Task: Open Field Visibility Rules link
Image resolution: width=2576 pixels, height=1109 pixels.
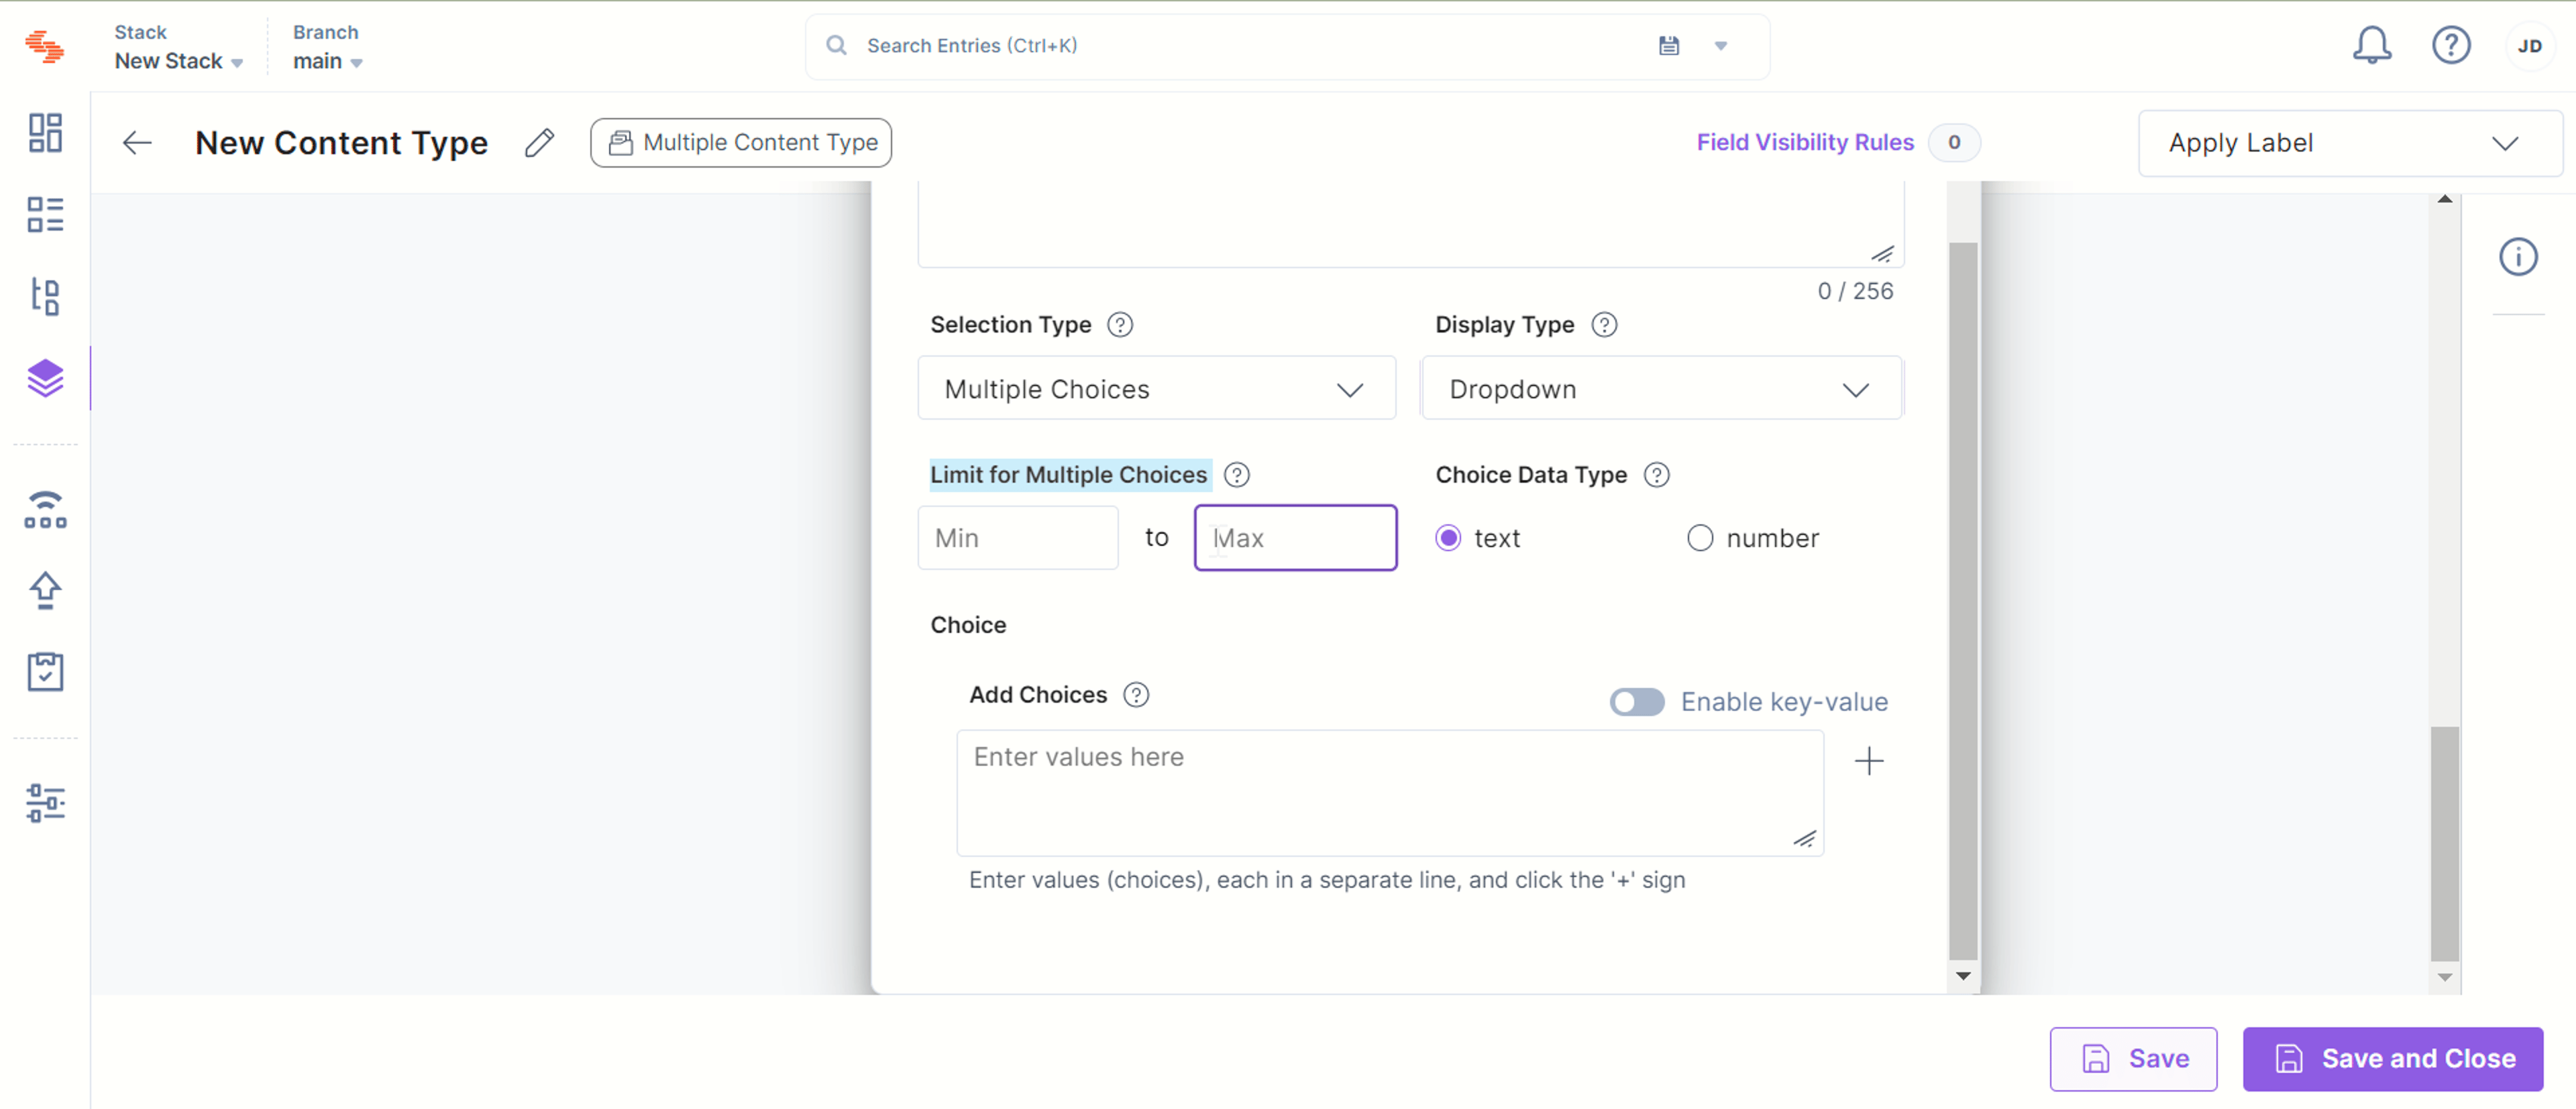Action: click(x=1805, y=143)
